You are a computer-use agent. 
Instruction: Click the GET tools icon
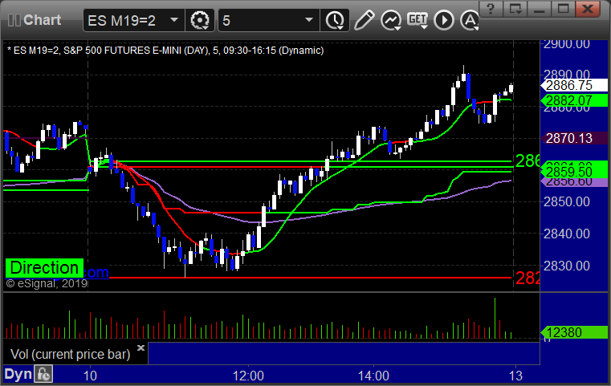[x=418, y=20]
